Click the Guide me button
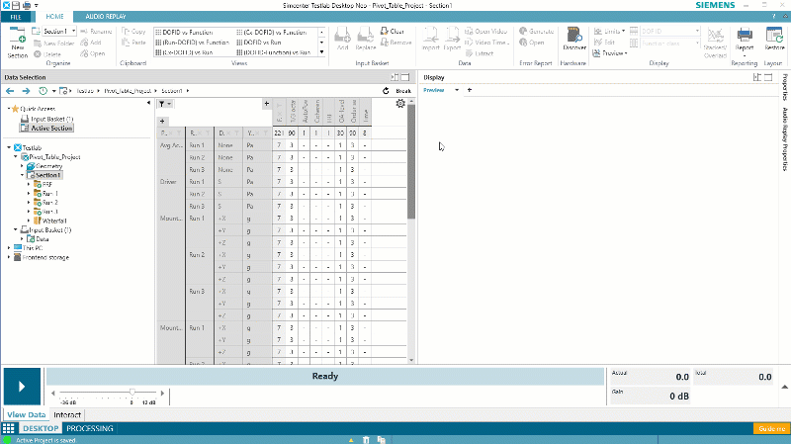Image resolution: width=791 pixels, height=444 pixels. point(769,428)
